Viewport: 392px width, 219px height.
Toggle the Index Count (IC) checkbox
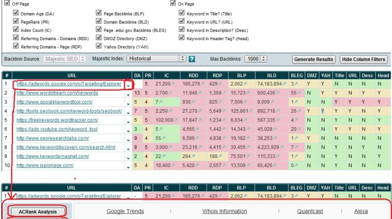click(16, 29)
